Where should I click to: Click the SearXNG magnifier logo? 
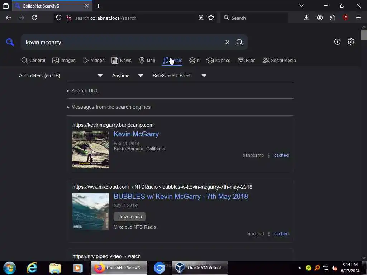10,42
